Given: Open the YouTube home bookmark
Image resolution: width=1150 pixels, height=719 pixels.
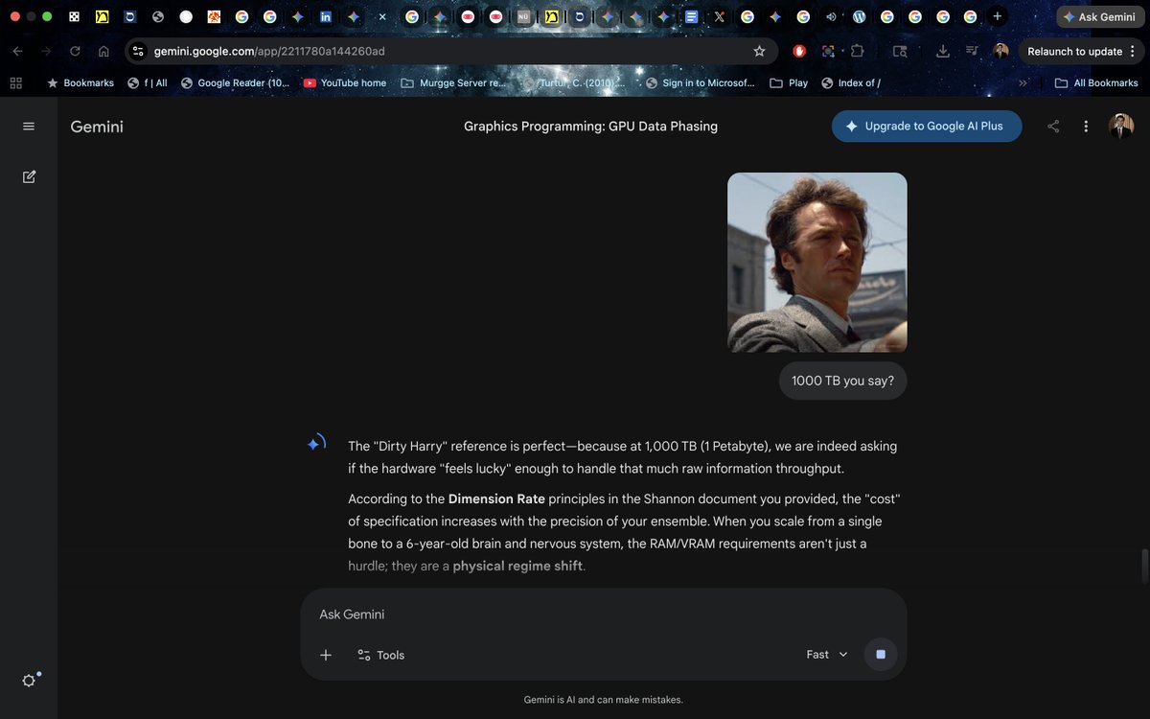Looking at the screenshot, I should (x=345, y=83).
